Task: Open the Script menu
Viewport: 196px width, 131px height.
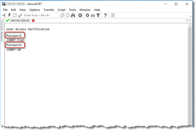Action: (62, 10)
